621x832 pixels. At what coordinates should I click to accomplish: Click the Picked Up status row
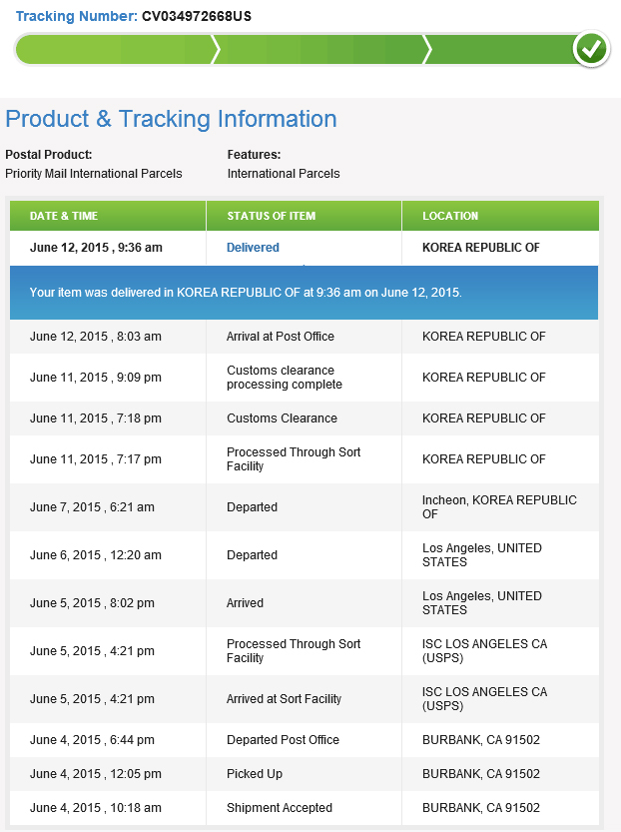pos(304,774)
